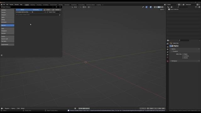Click the Instant Clean community icon
The height and width of the screenshot is (113, 201).
(x=60, y=15)
